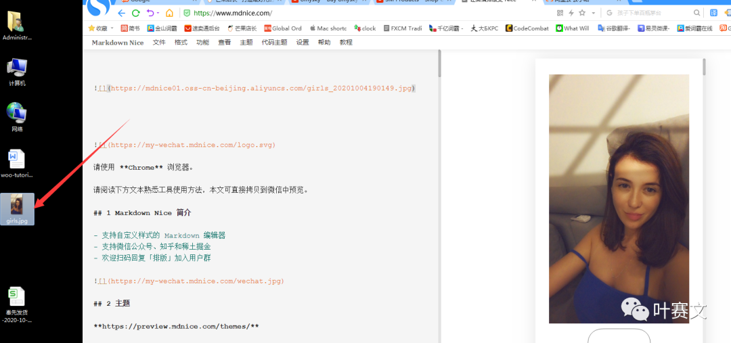Open the 谷歌翻译 bookmark
This screenshot has height=343, width=731.
tap(613, 28)
